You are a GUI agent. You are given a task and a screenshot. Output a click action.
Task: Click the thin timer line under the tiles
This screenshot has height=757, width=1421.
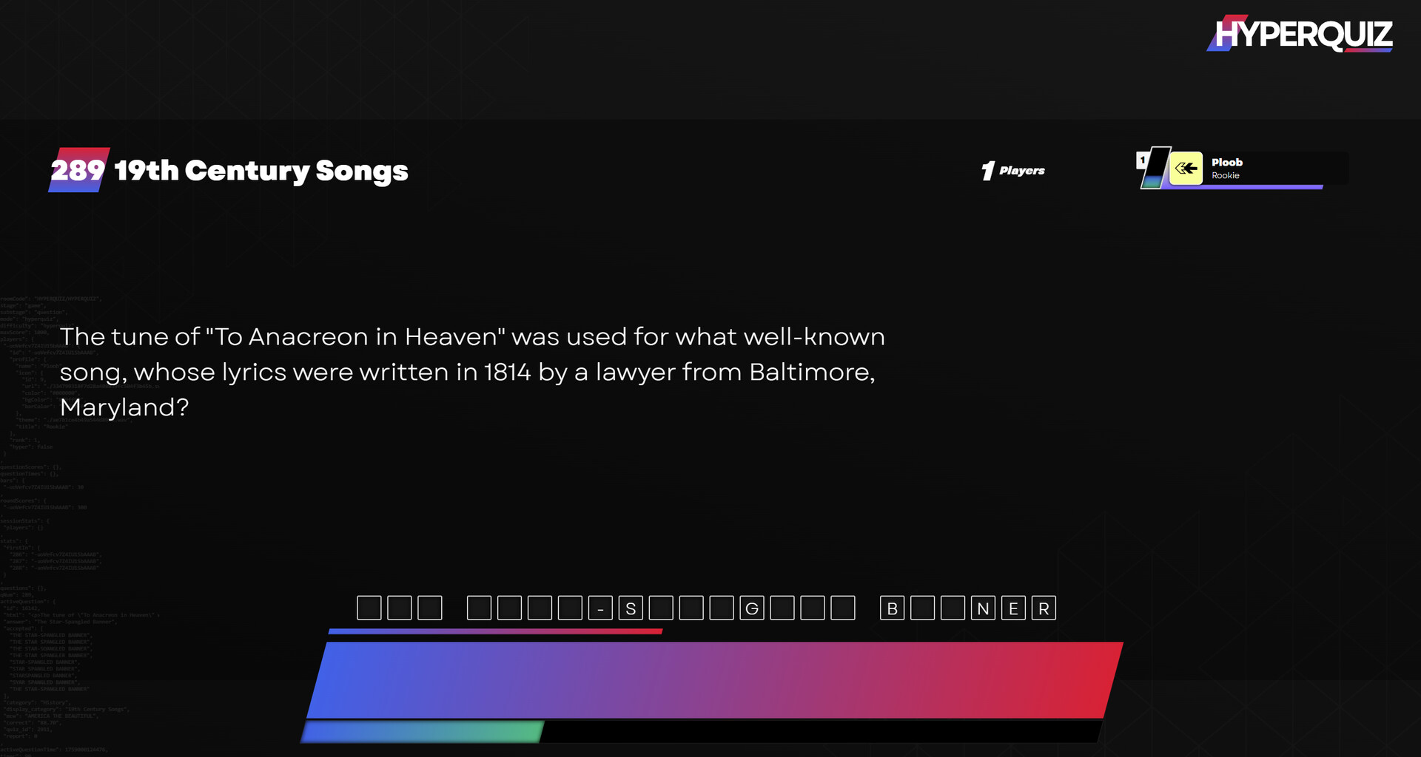point(495,631)
